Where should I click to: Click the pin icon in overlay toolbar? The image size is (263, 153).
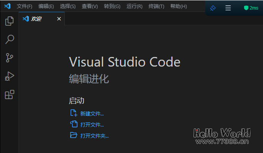(213, 8)
